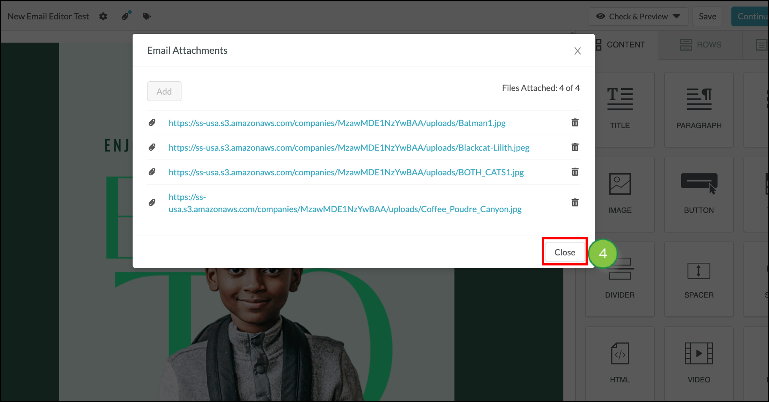Click paperclip icon beside Blackcat-Lilith.jpeg
The height and width of the screenshot is (402, 769).
(152, 147)
